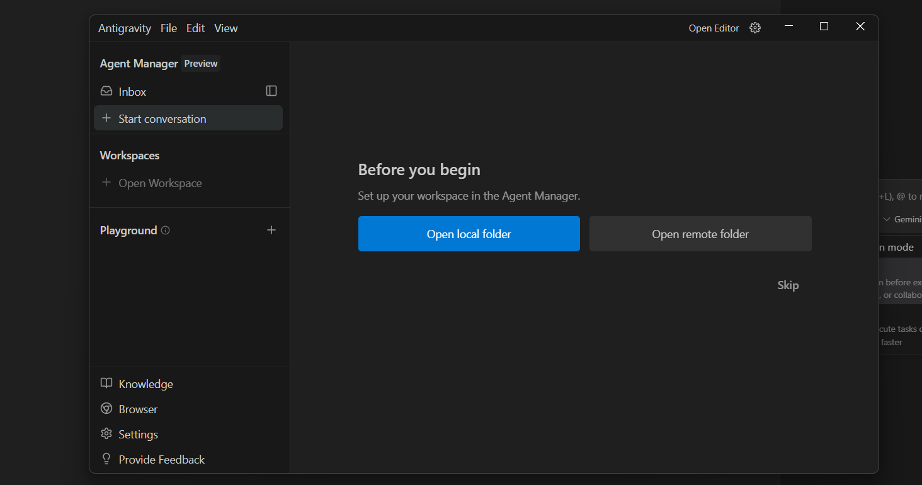Screen dimensions: 922x485
Task: Click the plus icon beside Start conversation
Action: [x=106, y=118]
